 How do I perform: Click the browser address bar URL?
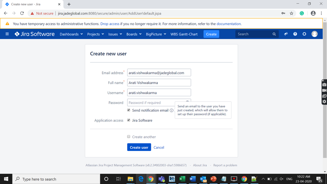tap(109, 13)
